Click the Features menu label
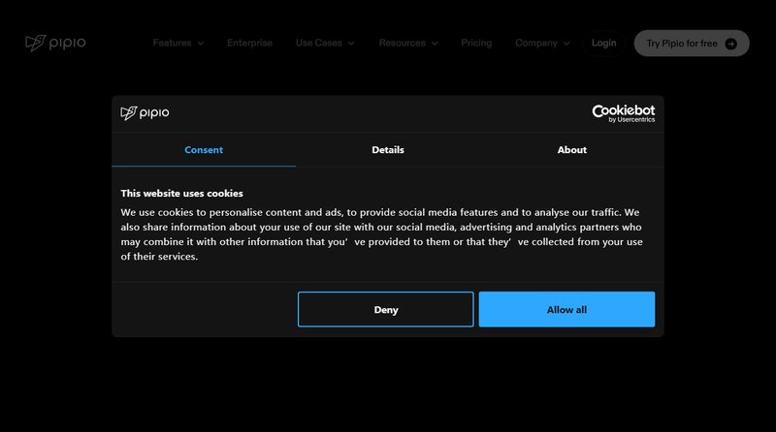Viewport: 776px width, 432px height. point(172,43)
